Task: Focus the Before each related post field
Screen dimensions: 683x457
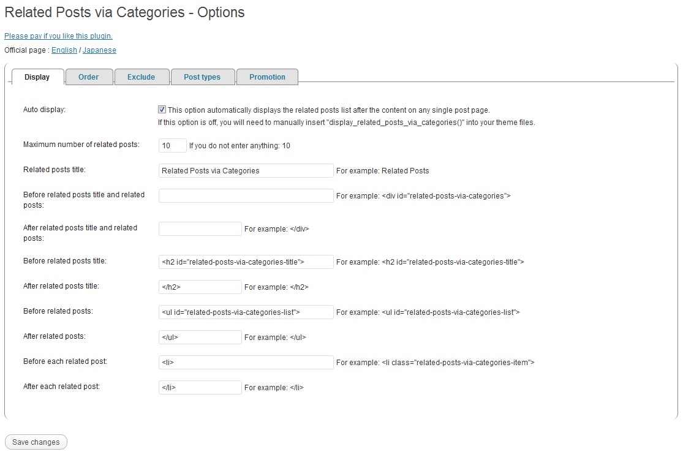Action: pyautogui.click(x=246, y=363)
